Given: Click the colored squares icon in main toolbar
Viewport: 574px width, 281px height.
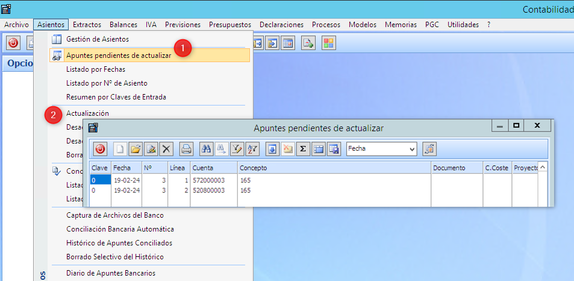Looking at the screenshot, I should tap(328, 43).
